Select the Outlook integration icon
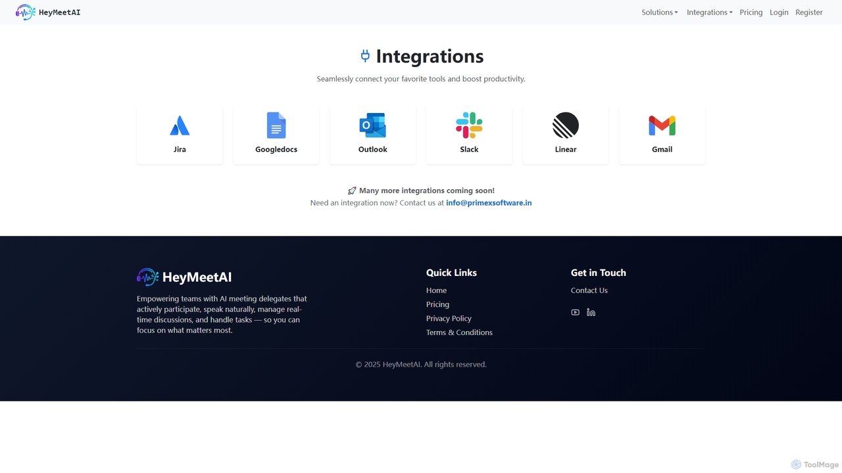 coord(372,125)
